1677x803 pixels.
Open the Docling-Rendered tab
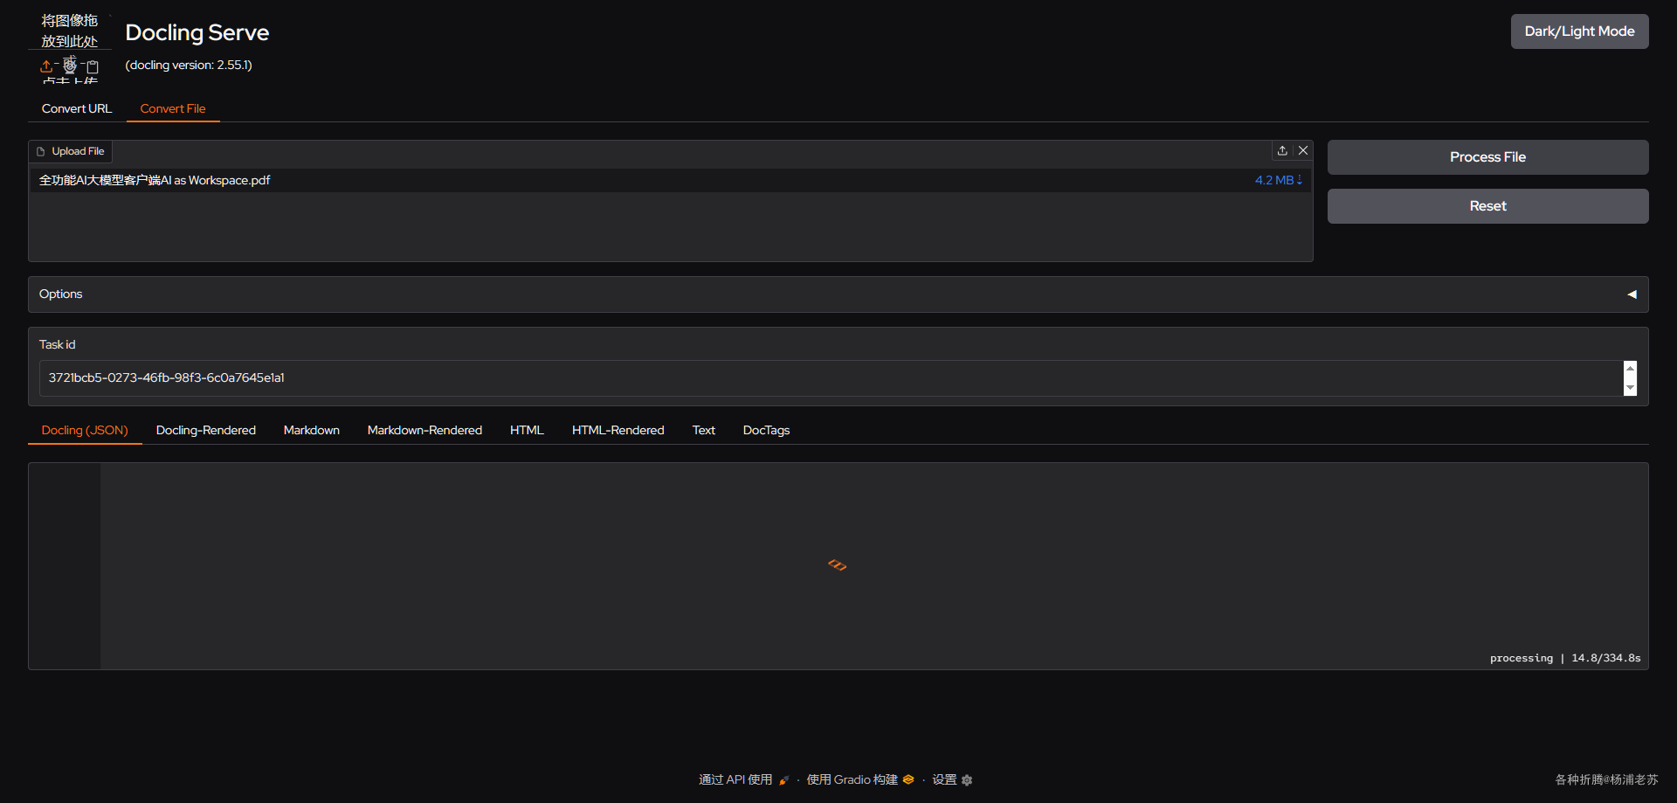[x=206, y=430]
